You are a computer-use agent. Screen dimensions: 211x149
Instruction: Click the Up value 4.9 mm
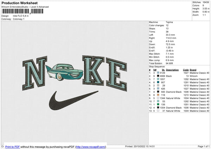170,41
